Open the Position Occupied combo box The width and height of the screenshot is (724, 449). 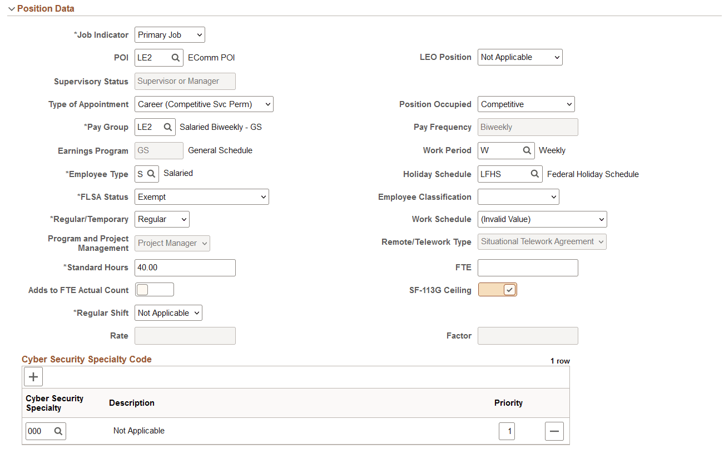[x=525, y=104]
